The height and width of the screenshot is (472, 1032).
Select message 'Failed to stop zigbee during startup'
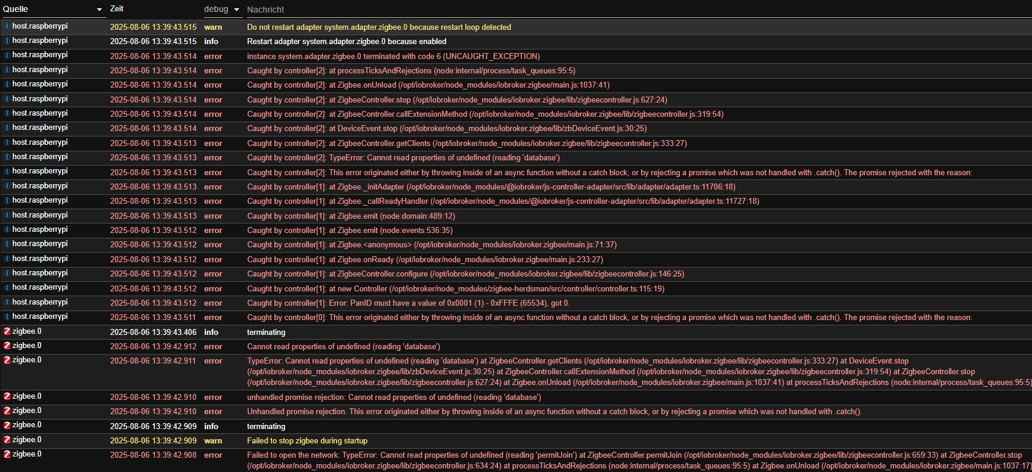pyautogui.click(x=307, y=440)
